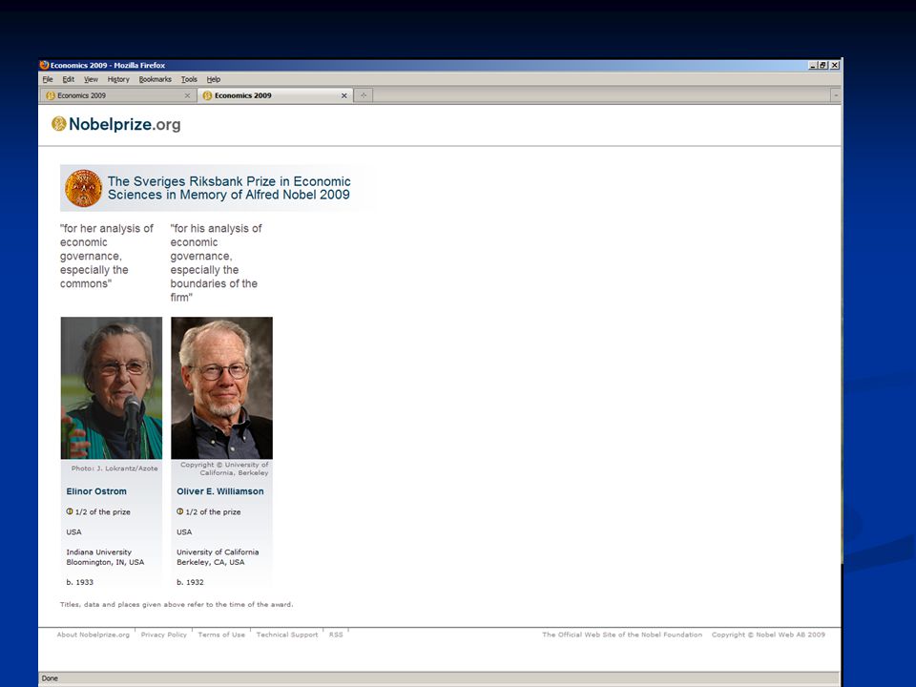This screenshot has height=687, width=916.
Task: Click prize share icon under Elinor Ostrom
Action: (70, 511)
